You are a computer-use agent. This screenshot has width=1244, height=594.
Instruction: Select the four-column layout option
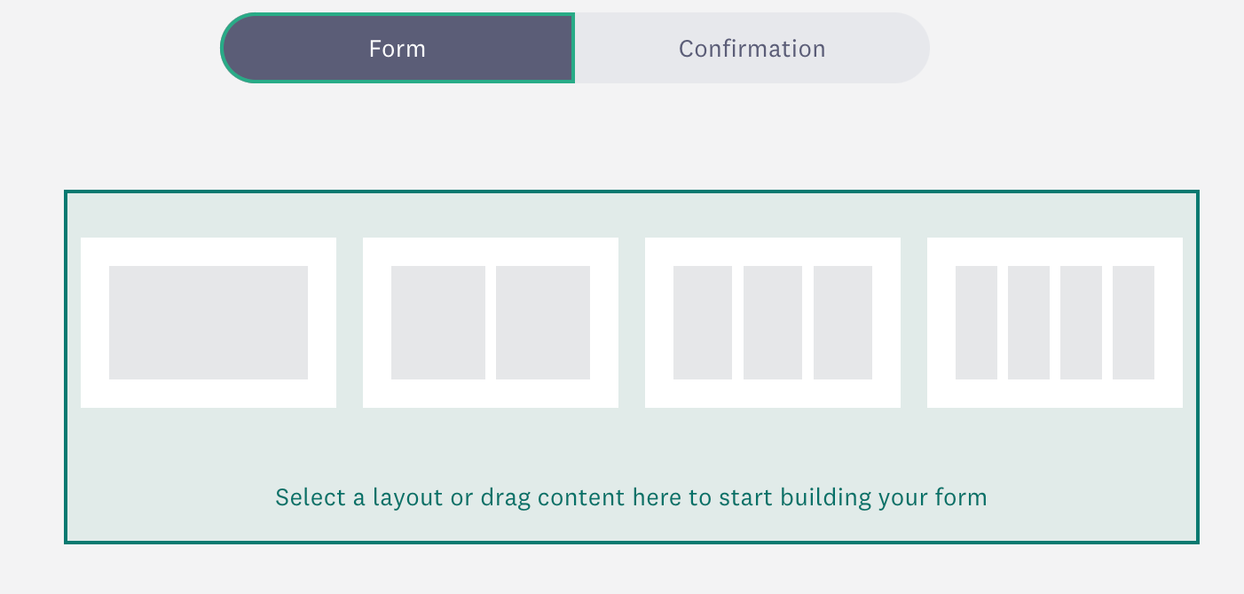tap(1055, 323)
